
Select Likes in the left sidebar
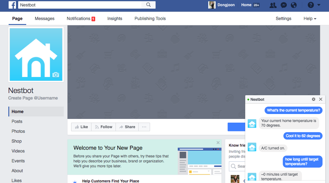tap(17, 180)
